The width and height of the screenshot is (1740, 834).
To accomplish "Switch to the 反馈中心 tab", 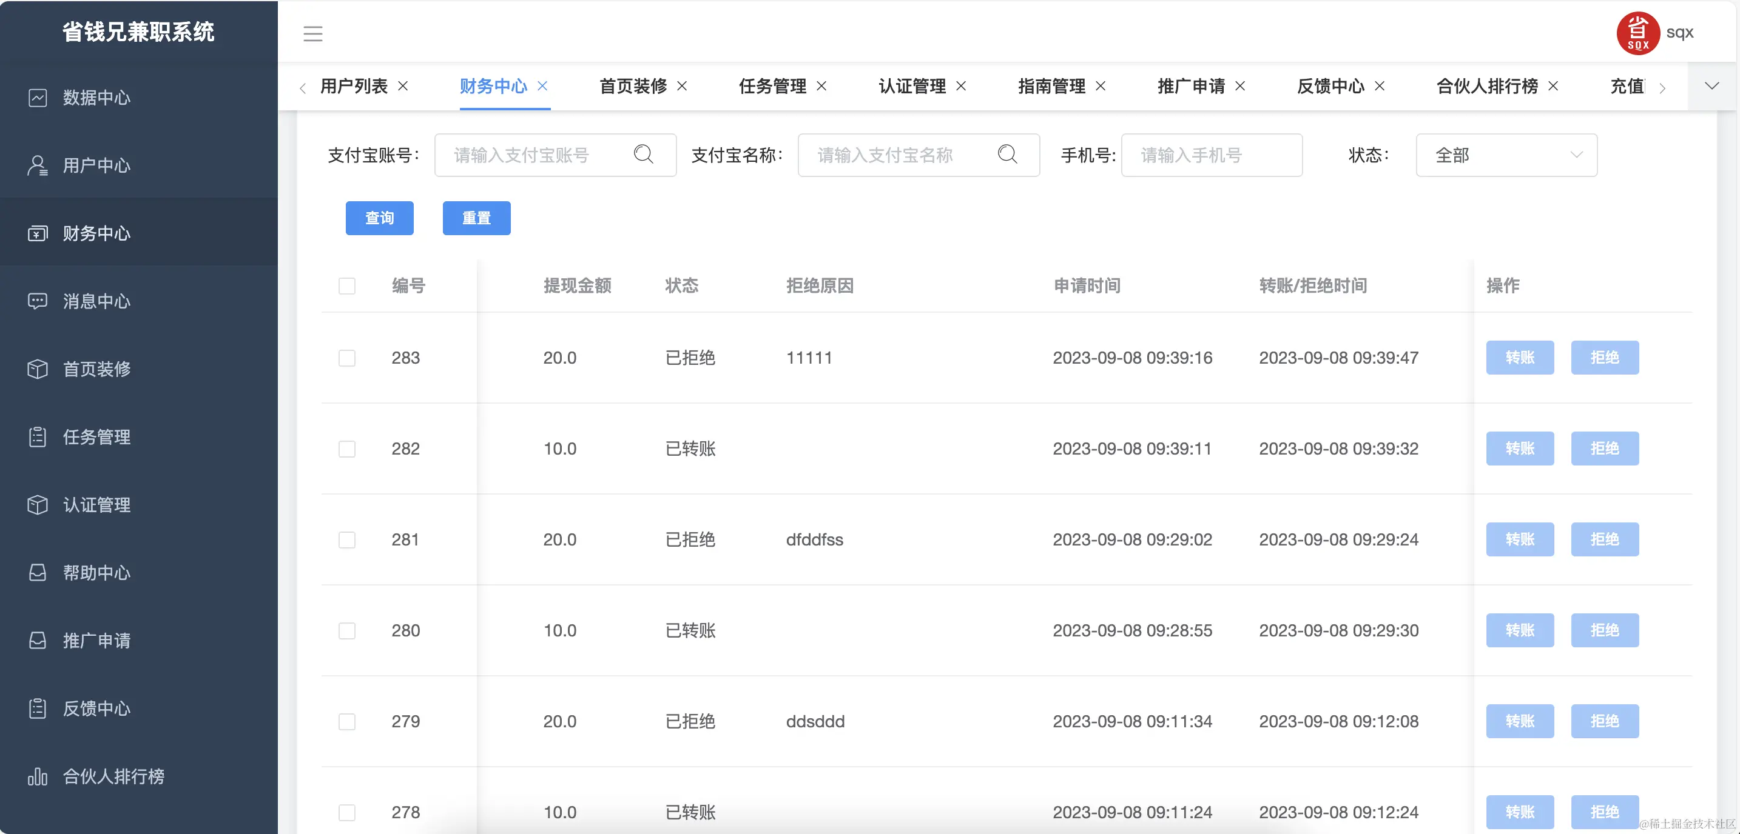I will point(1330,85).
